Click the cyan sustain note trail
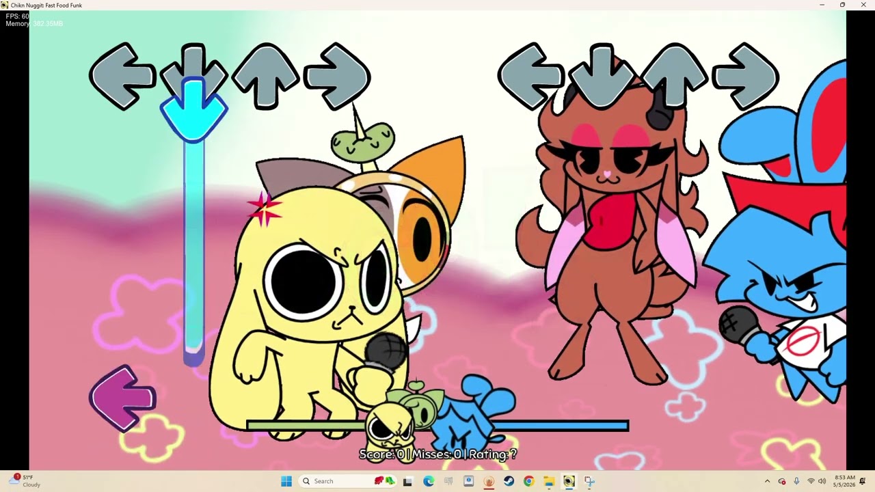The height and width of the screenshot is (492, 875). 194,253
